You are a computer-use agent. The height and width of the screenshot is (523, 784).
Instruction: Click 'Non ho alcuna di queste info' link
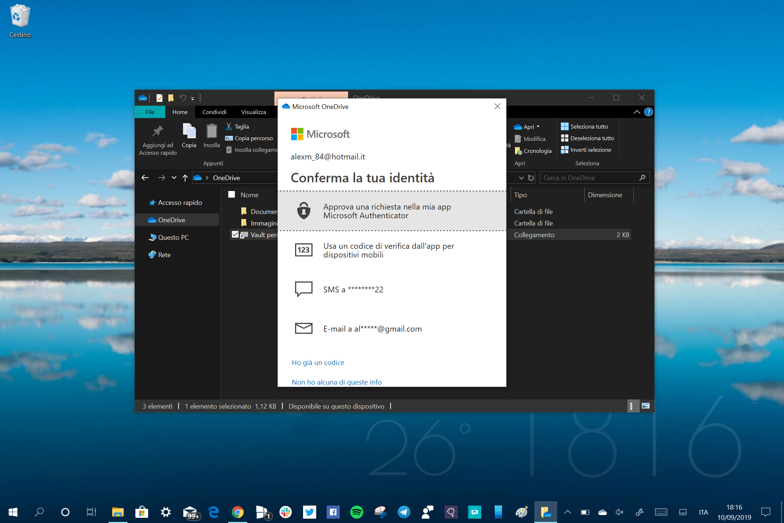(336, 382)
